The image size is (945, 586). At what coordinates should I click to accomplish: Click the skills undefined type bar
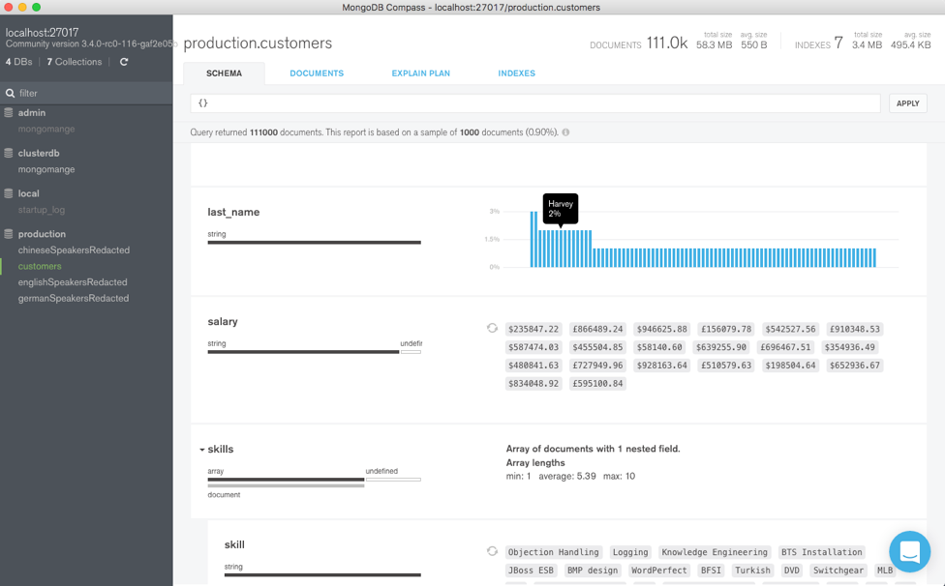(393, 480)
